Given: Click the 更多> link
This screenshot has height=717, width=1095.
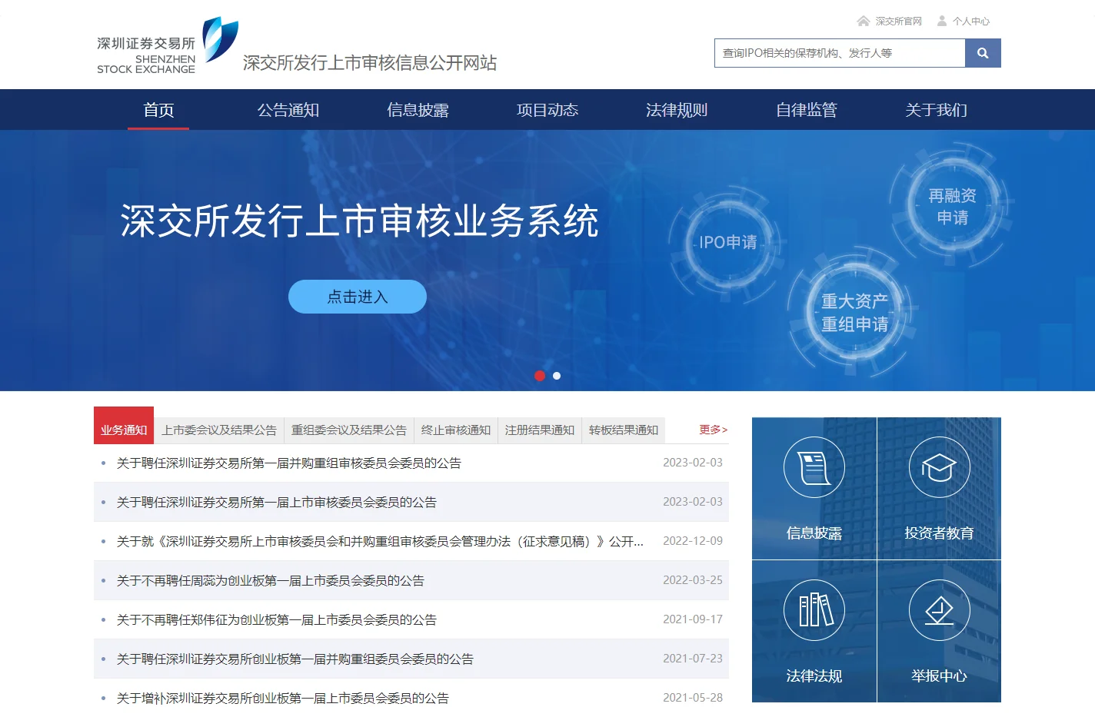Looking at the screenshot, I should pyautogui.click(x=713, y=430).
